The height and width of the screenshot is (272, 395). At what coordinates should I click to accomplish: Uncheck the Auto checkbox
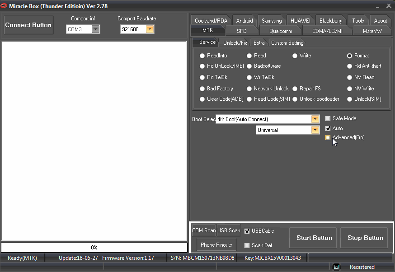coord(328,128)
